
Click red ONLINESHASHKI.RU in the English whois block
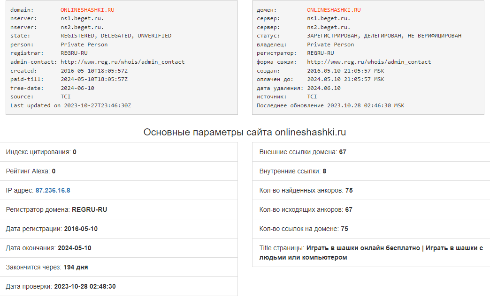coord(86,10)
